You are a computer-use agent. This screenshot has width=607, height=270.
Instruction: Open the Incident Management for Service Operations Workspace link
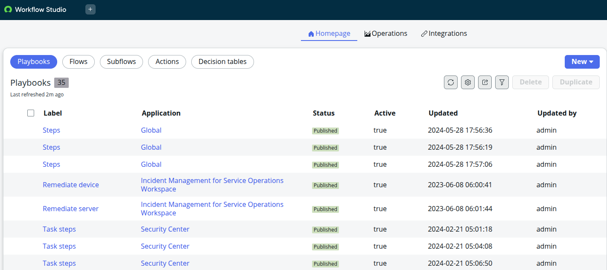point(212,184)
